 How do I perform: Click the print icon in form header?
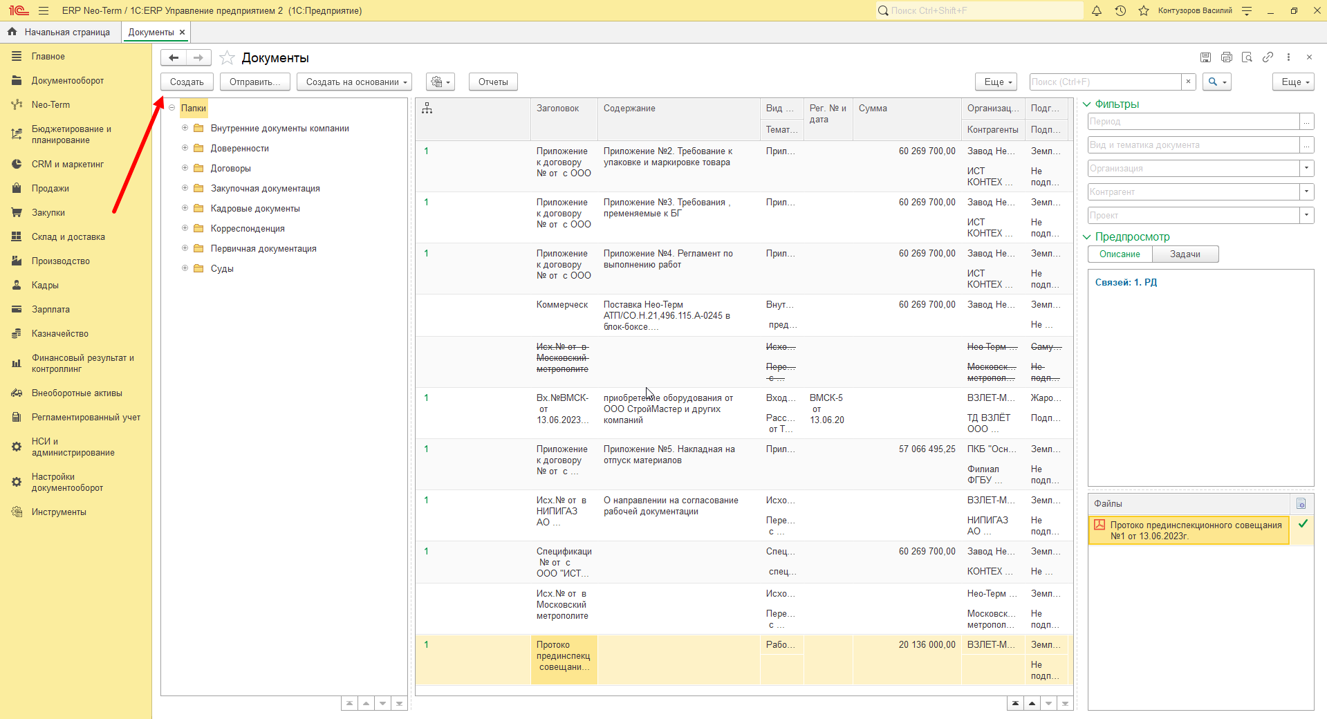pyautogui.click(x=1226, y=57)
